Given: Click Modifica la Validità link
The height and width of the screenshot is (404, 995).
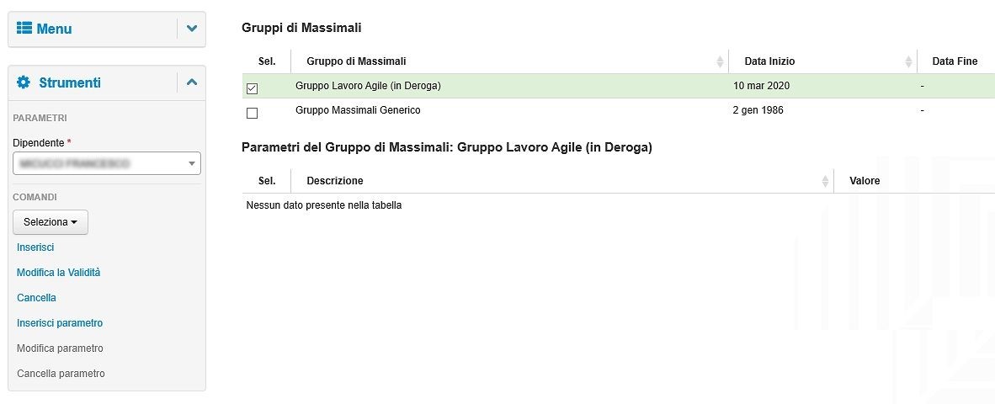Looking at the screenshot, I should point(58,273).
